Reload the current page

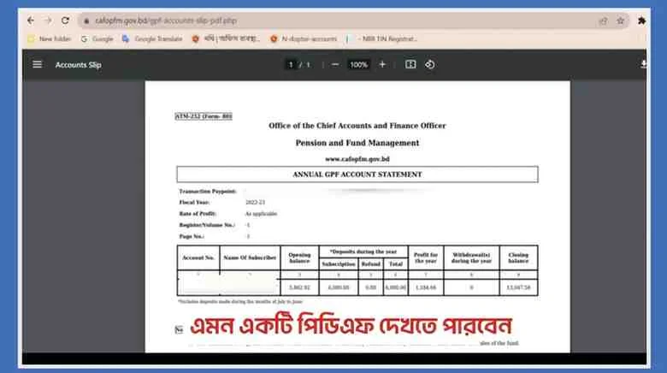click(x=66, y=21)
